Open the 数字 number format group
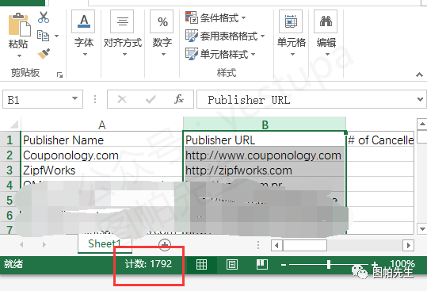The image size is (427, 291). (x=162, y=33)
